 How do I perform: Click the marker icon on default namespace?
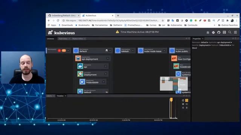point(107,51)
